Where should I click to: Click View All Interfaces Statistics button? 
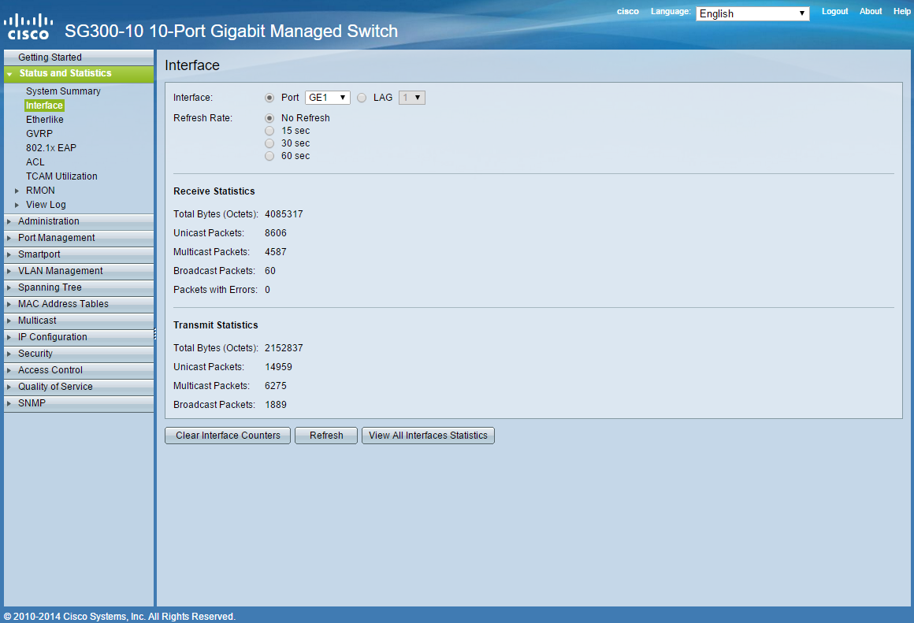tap(429, 436)
